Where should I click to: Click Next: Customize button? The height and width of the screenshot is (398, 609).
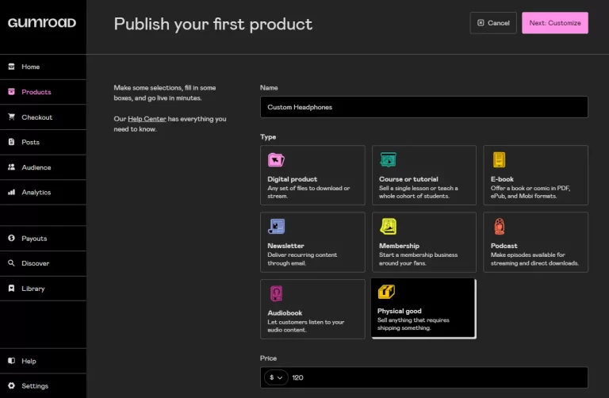[x=554, y=23]
